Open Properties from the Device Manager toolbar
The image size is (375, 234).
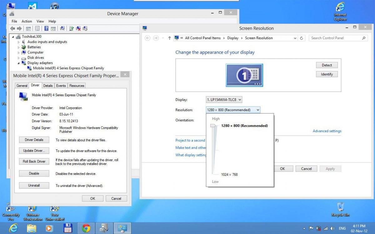[37, 28]
